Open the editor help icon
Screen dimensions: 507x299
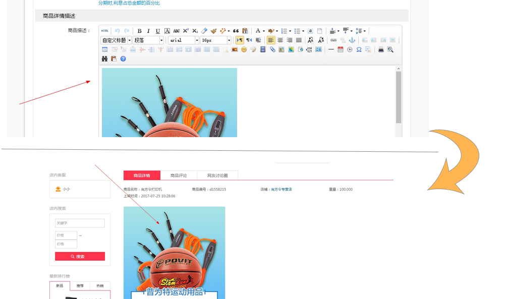(x=123, y=59)
